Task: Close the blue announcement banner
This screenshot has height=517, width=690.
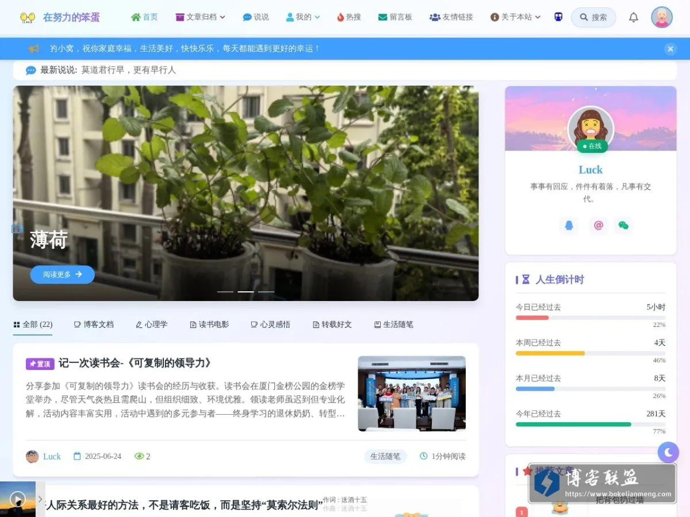Action: pos(670,49)
